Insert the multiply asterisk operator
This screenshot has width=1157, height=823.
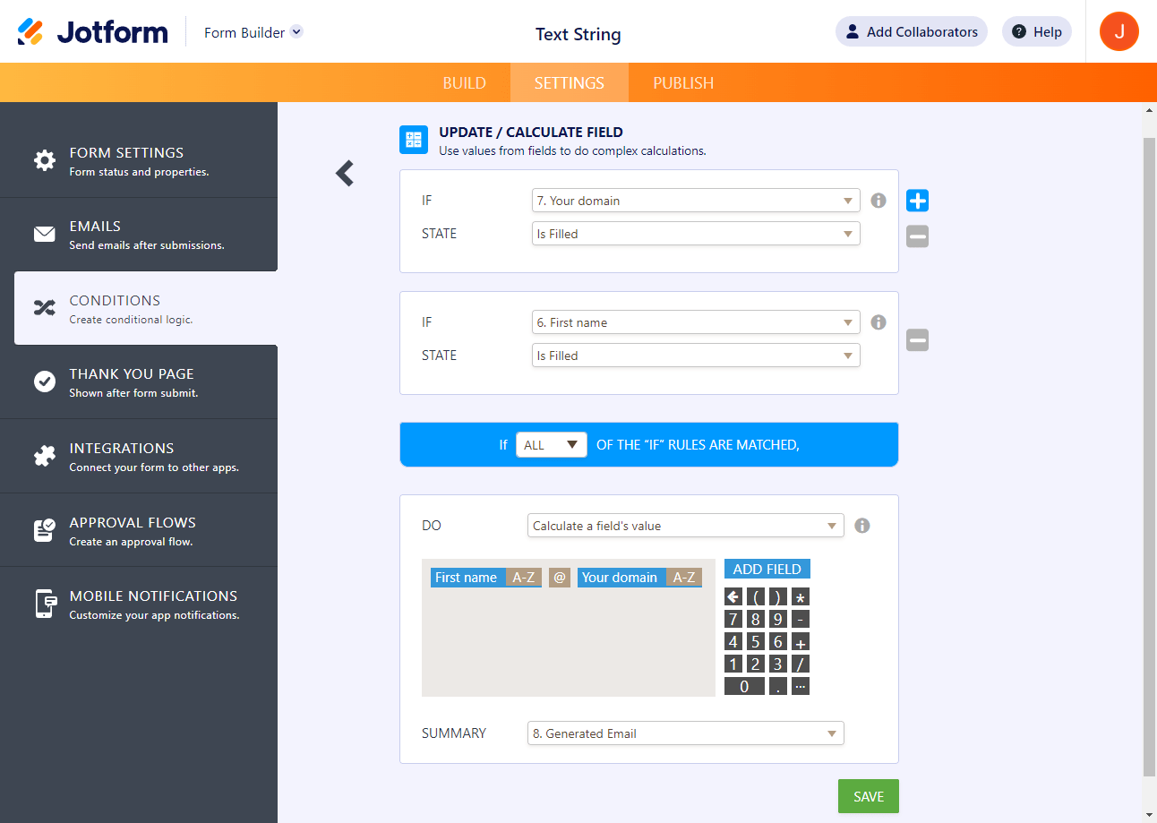coord(801,597)
